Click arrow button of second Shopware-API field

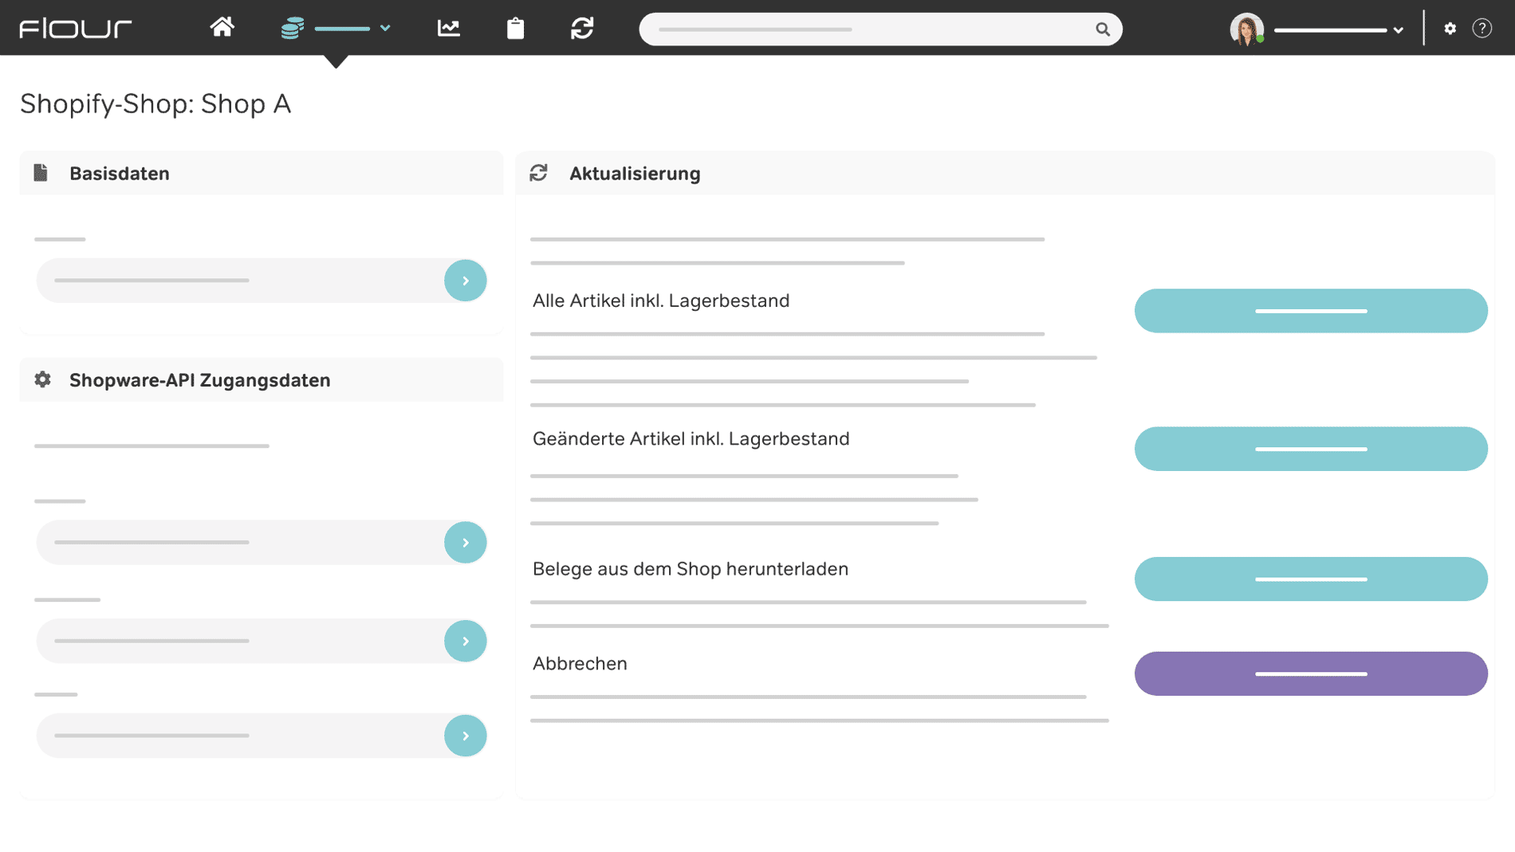pos(466,641)
